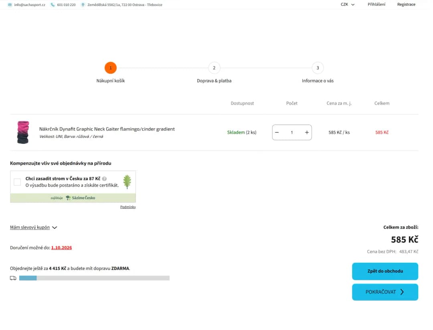The width and height of the screenshot is (433, 330).
Task: Click the green tree icon
Action: pyautogui.click(x=127, y=182)
